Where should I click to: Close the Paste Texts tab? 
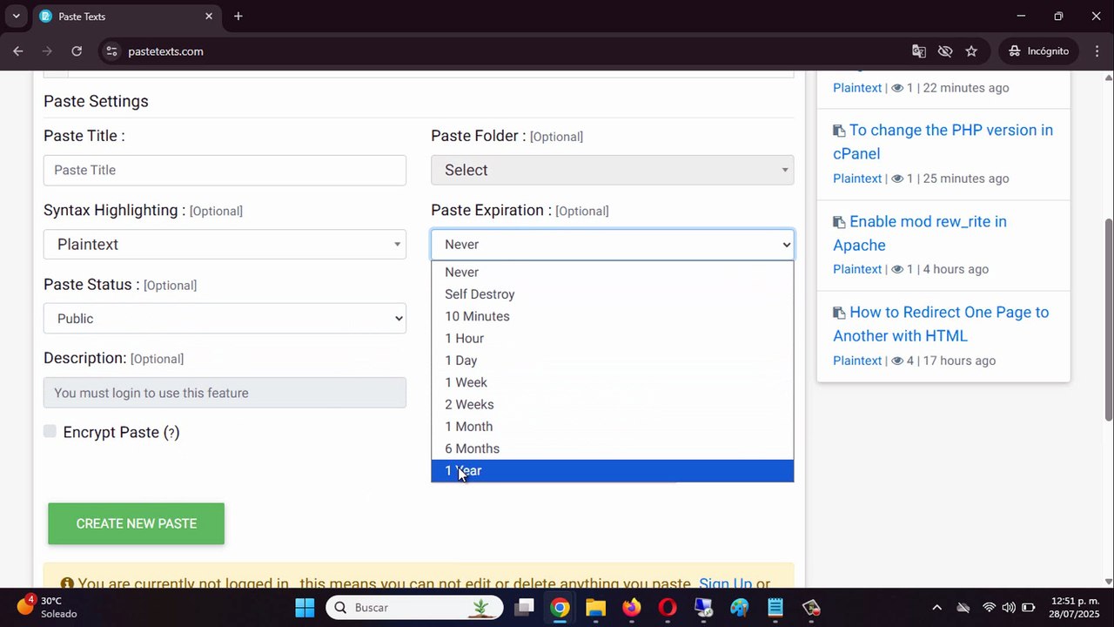point(209,17)
